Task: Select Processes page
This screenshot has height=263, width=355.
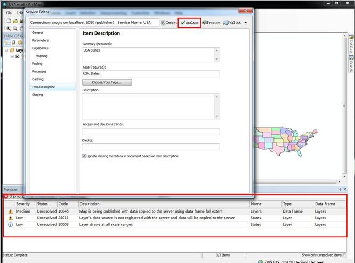Action: click(x=39, y=71)
